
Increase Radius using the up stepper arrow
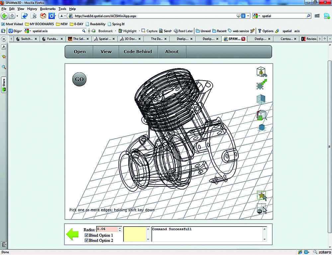coord(120,228)
